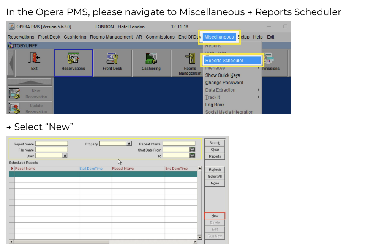Click the Clear button

[x=215, y=150]
